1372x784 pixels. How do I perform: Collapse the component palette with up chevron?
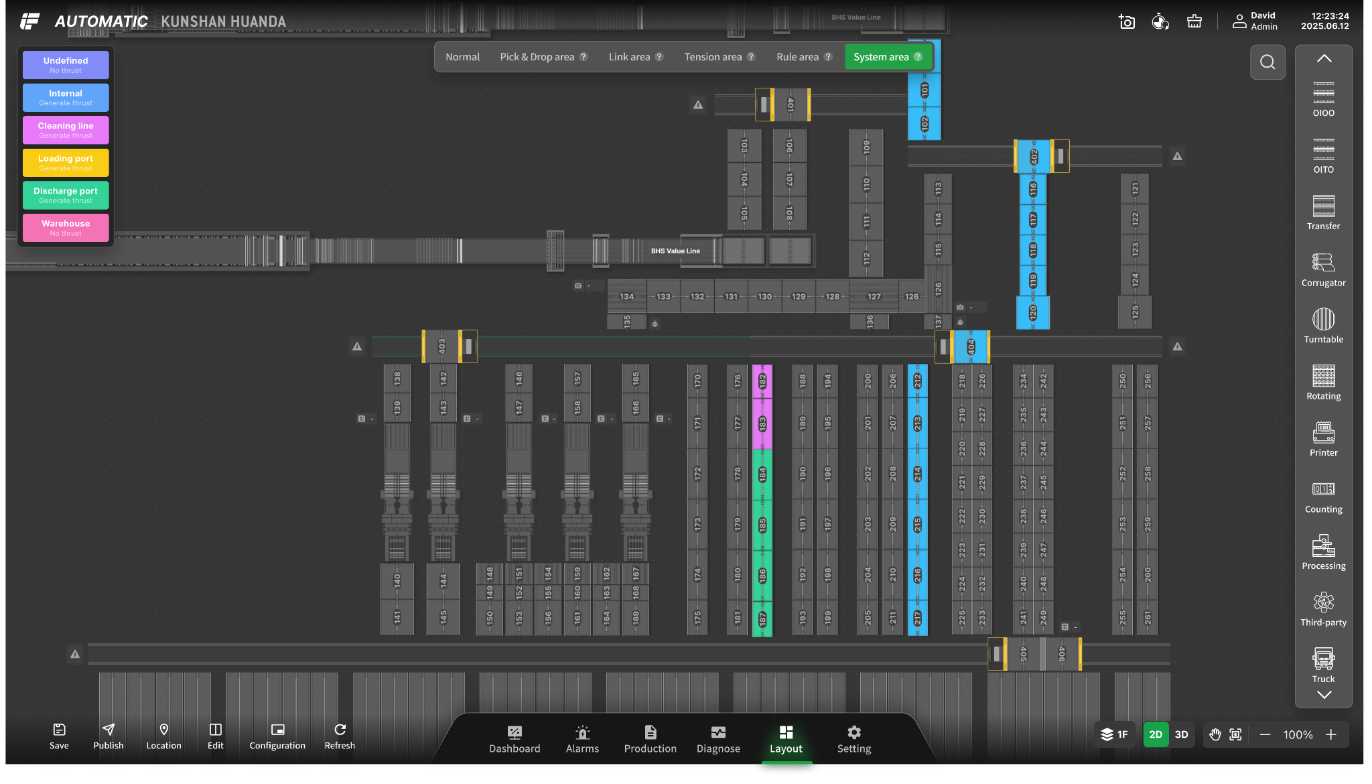(x=1324, y=58)
